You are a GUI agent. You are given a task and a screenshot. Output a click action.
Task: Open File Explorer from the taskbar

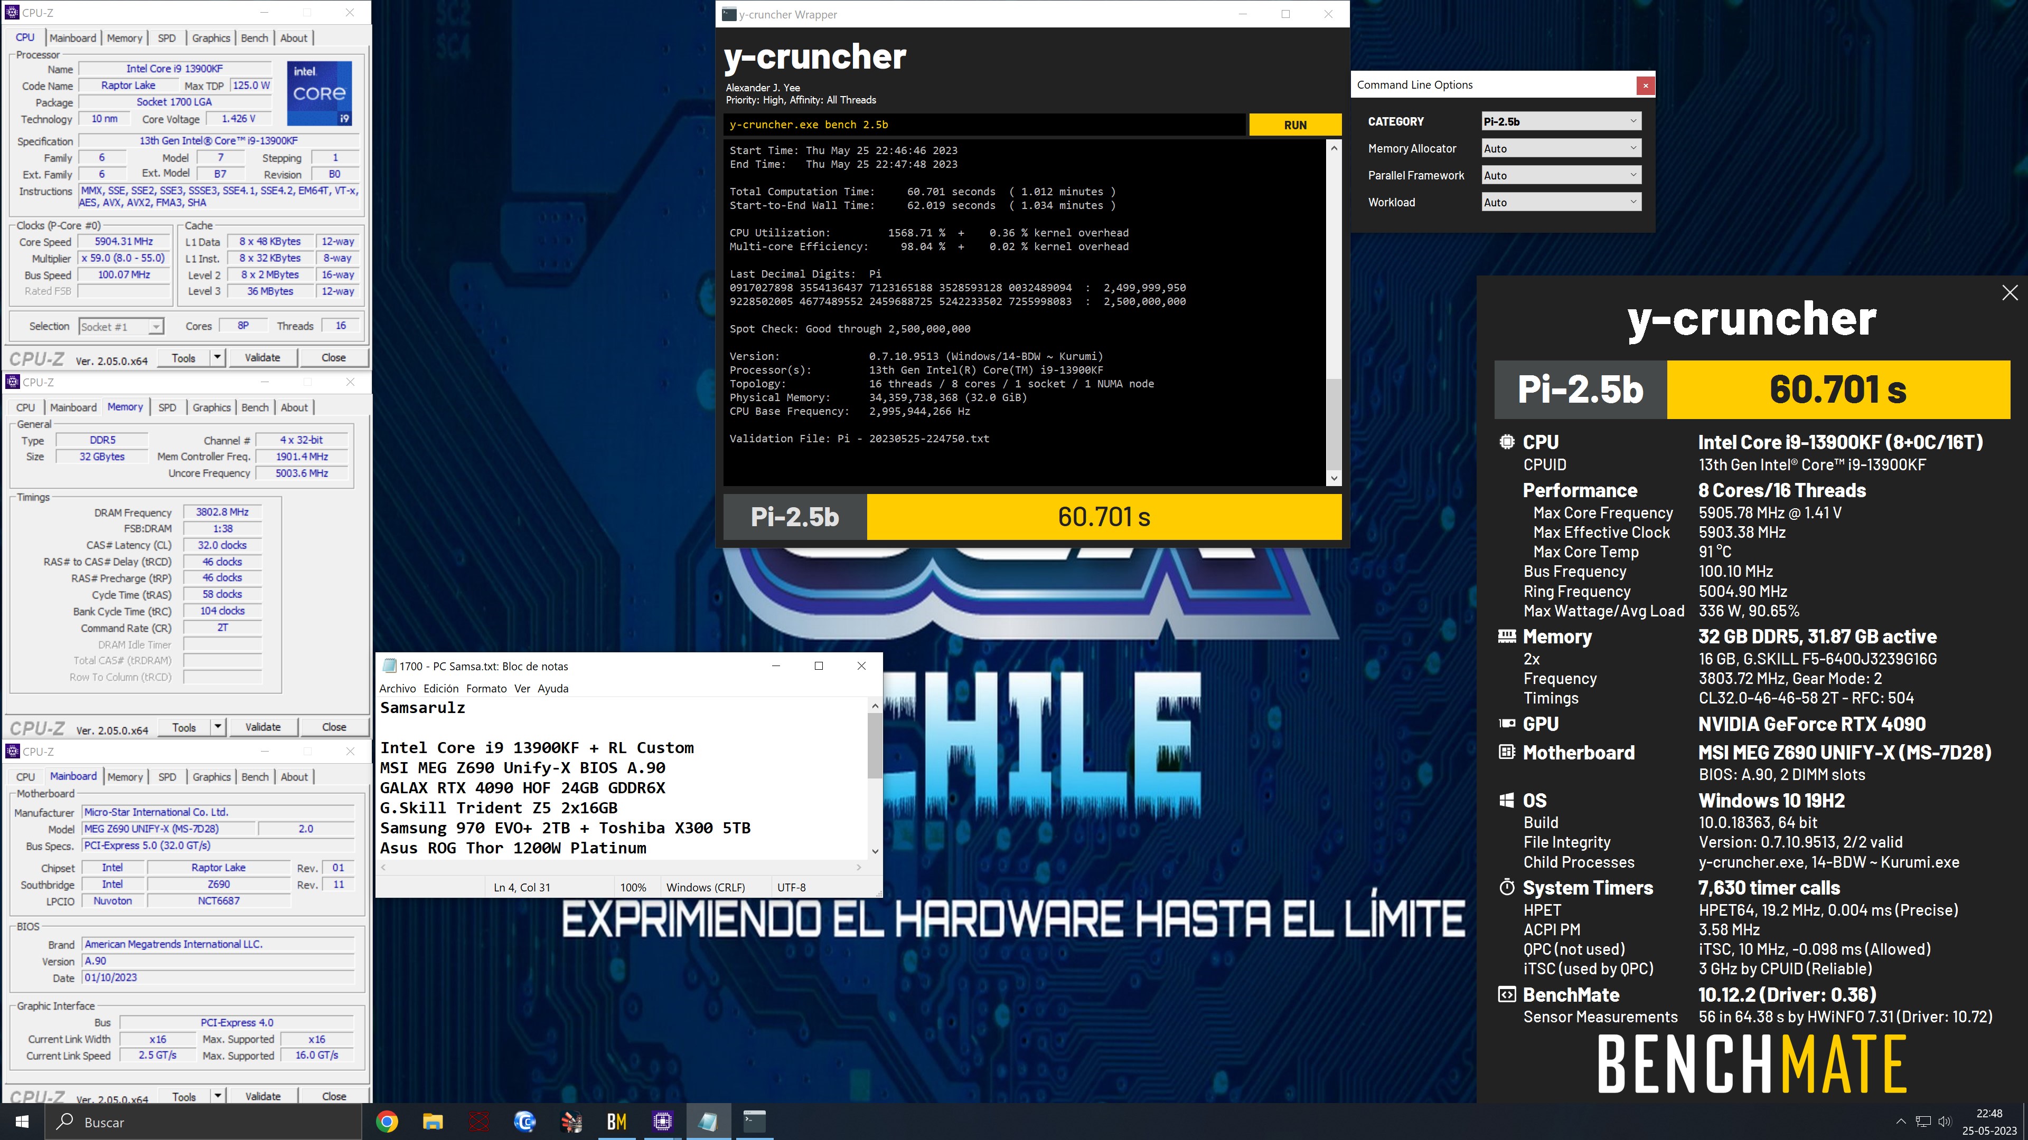[432, 1121]
